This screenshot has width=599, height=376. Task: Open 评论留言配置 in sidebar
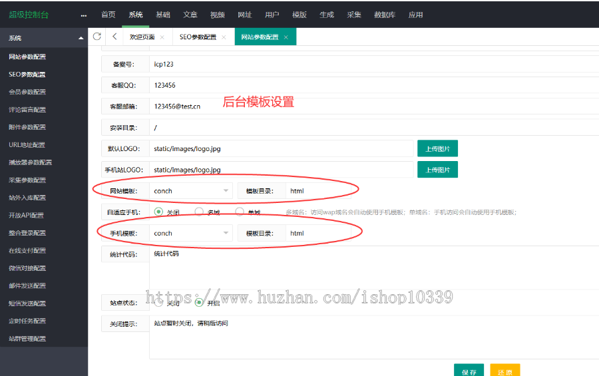point(27,110)
